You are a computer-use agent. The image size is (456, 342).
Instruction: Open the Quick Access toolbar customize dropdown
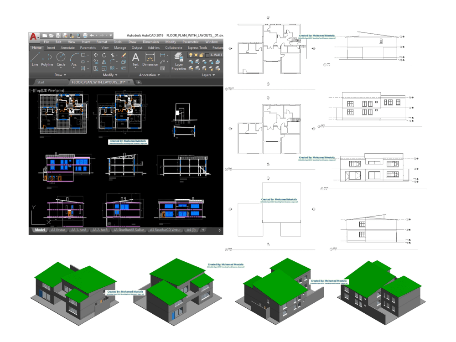(111, 36)
